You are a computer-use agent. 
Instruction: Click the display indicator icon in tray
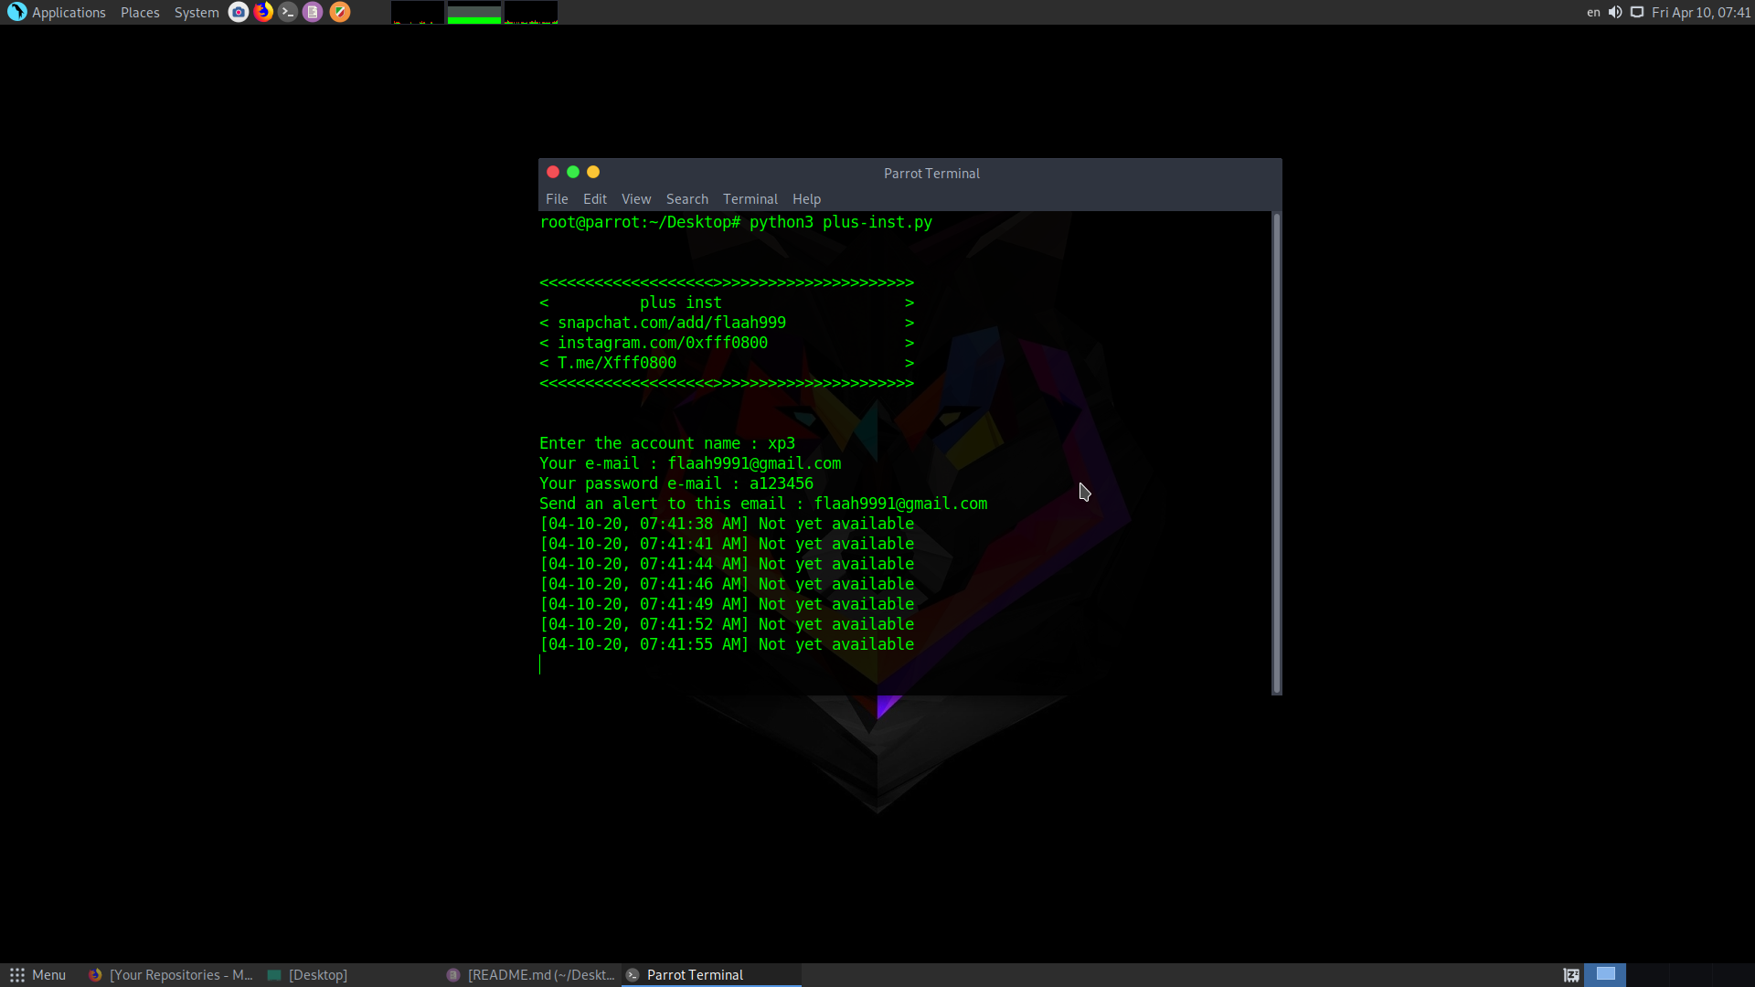pos(1637,12)
